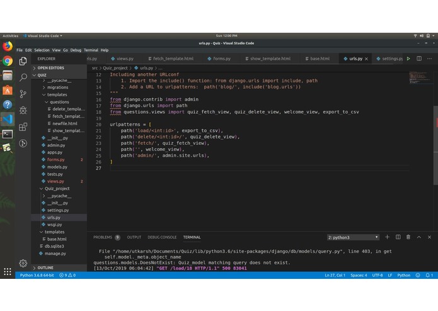Click the editor vertical scrollbar
This screenshot has height=311, width=438.
click(x=435, y=145)
